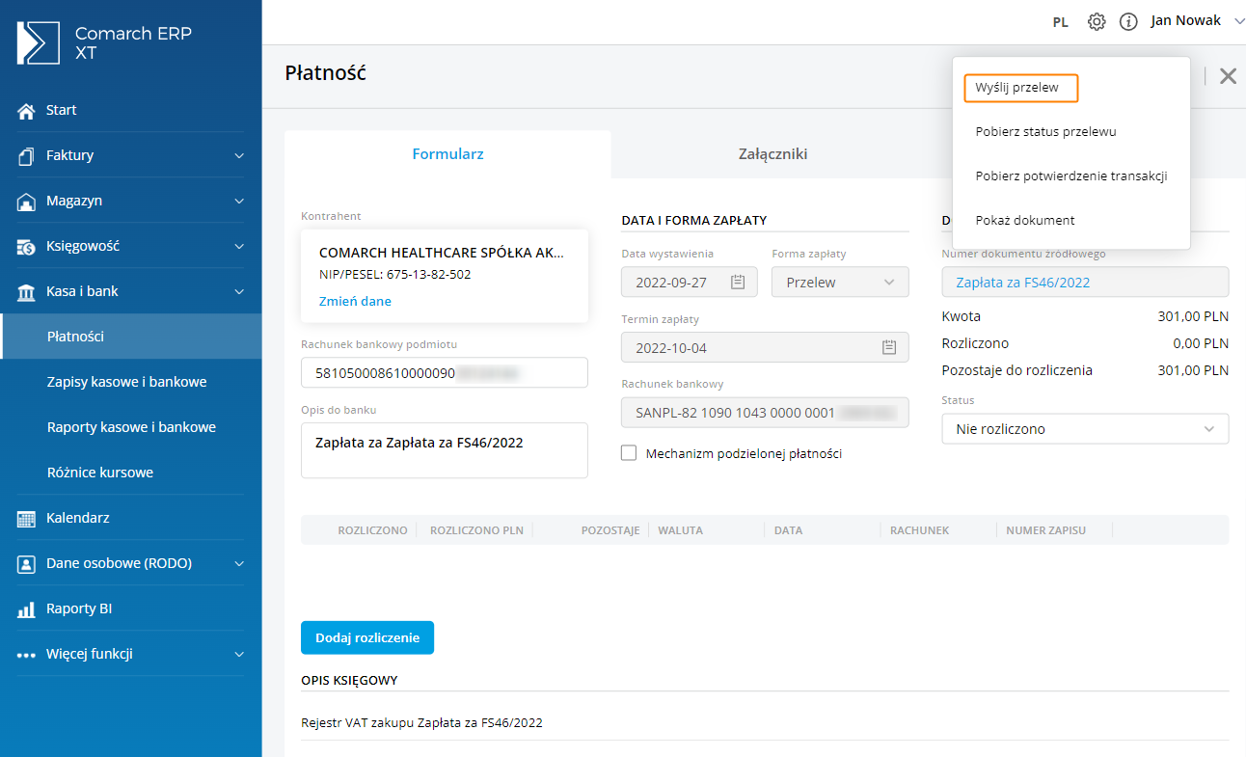Click the Start home icon in sidebar
This screenshot has width=1246, height=757.
pos(27,111)
